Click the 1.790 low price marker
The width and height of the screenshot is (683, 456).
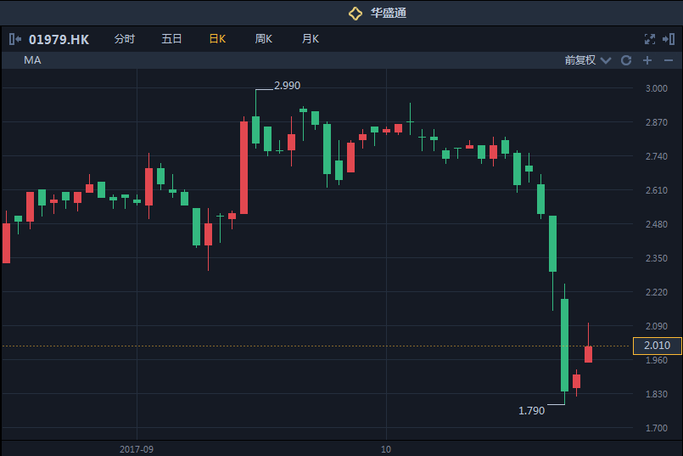531,411
